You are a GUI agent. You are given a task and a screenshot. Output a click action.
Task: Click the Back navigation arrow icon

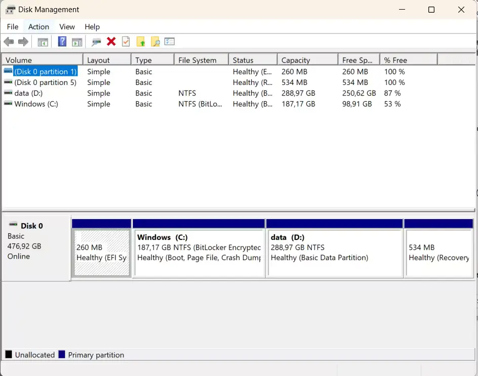pos(9,41)
